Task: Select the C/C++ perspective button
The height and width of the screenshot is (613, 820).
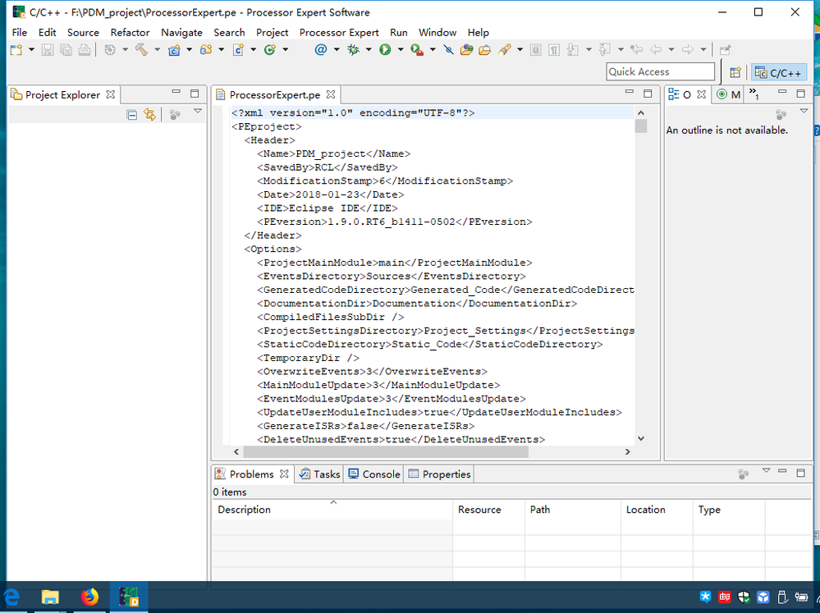Action: click(x=779, y=72)
